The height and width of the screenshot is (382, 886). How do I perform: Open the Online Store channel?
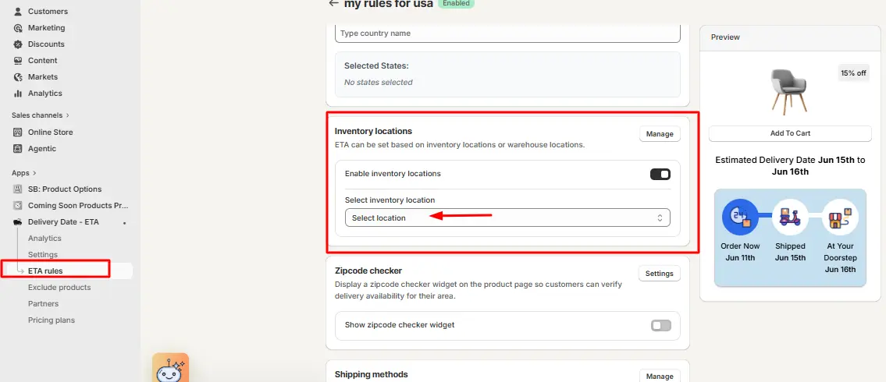[50, 132]
